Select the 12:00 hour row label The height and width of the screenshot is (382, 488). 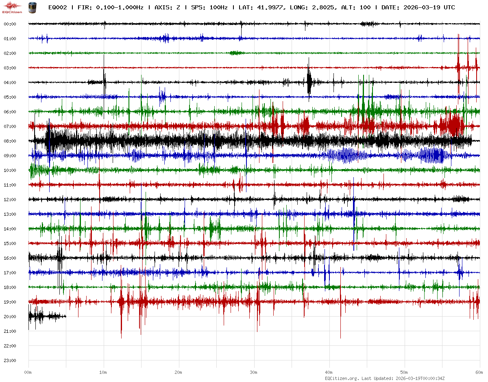point(10,200)
